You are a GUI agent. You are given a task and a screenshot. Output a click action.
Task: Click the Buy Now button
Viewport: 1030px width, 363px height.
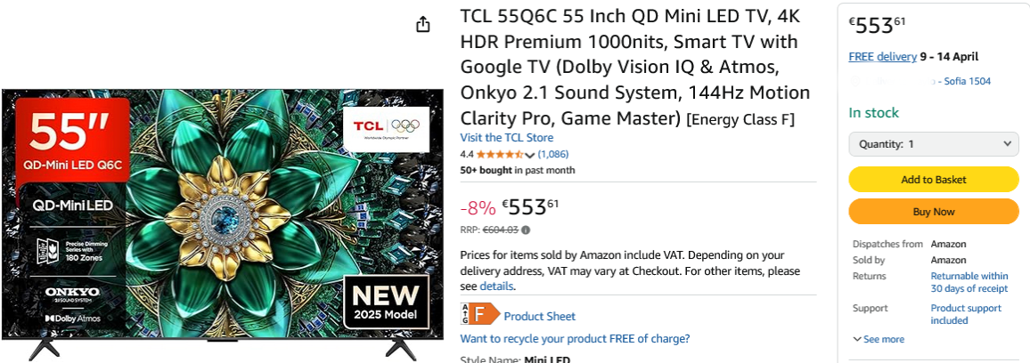coord(934,212)
